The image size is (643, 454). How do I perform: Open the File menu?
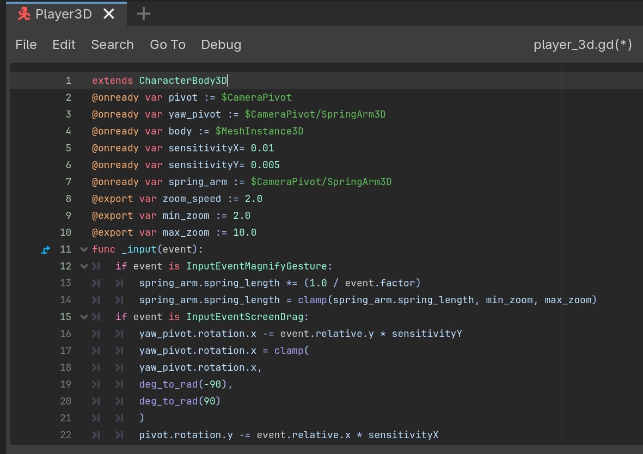click(26, 45)
